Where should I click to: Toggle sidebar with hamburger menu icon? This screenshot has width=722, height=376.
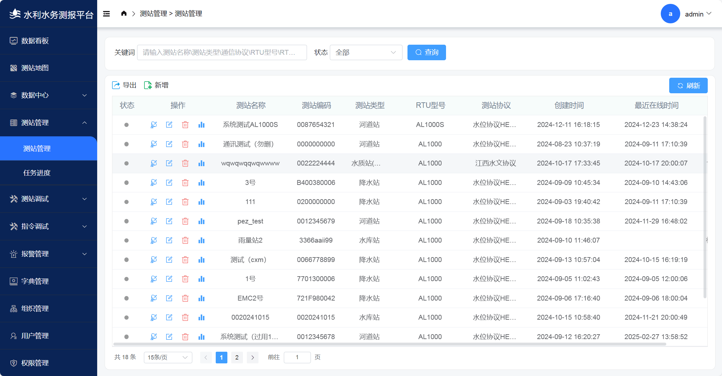[107, 14]
